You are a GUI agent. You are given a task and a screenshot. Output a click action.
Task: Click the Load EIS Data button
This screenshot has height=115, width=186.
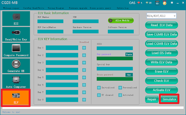click(162, 53)
